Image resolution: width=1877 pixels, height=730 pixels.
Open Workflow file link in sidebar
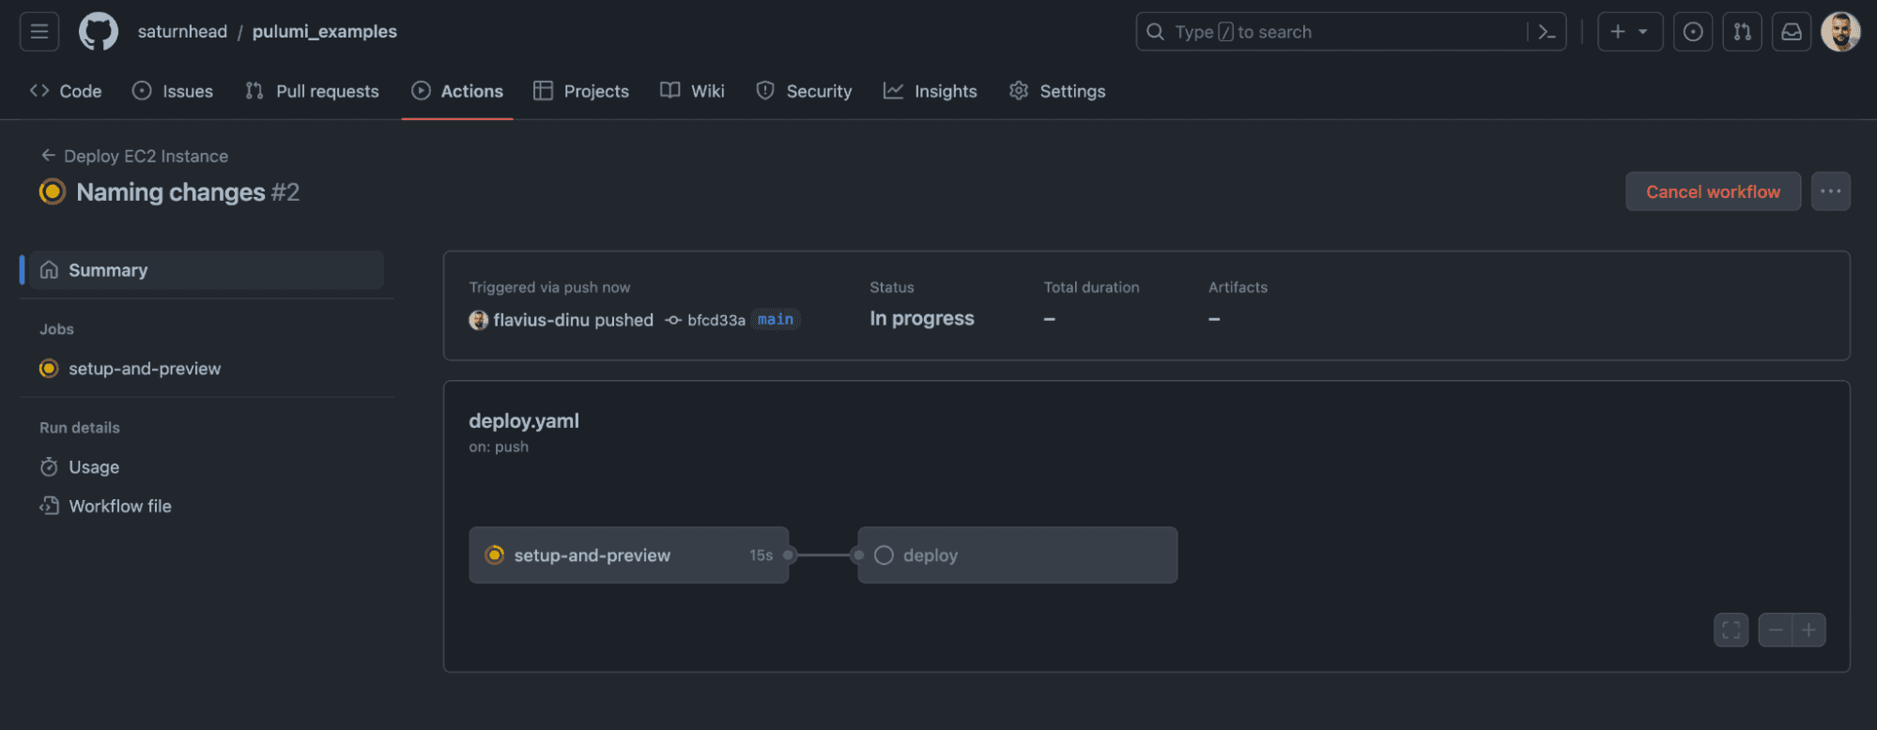click(x=106, y=507)
